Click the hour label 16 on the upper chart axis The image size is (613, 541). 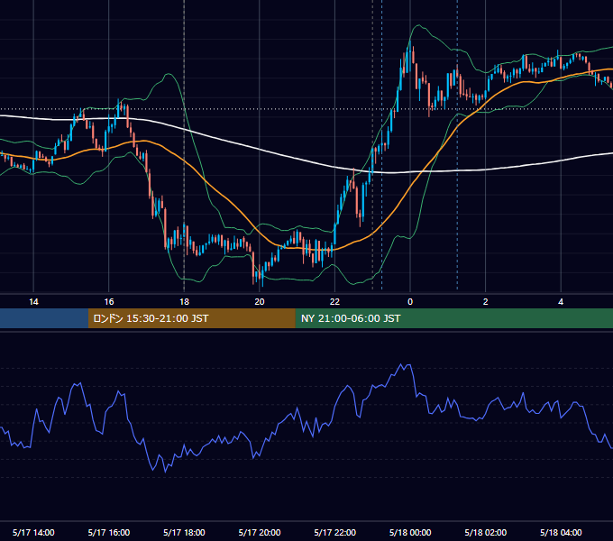[109, 302]
